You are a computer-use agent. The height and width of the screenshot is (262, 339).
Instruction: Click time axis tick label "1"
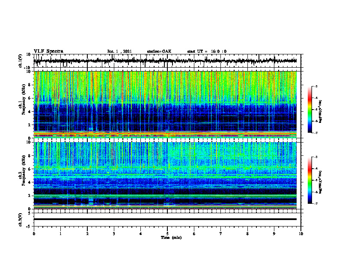click(x=60, y=234)
